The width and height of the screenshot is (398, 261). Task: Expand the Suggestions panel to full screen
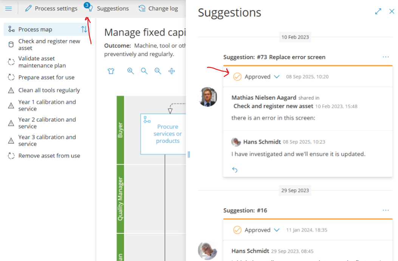click(378, 11)
